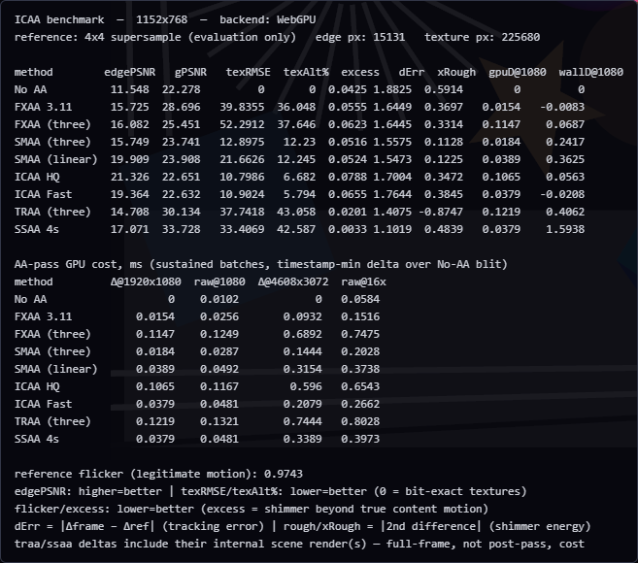
Task: Click the 'raw@16x' column header
Action: click(363, 281)
